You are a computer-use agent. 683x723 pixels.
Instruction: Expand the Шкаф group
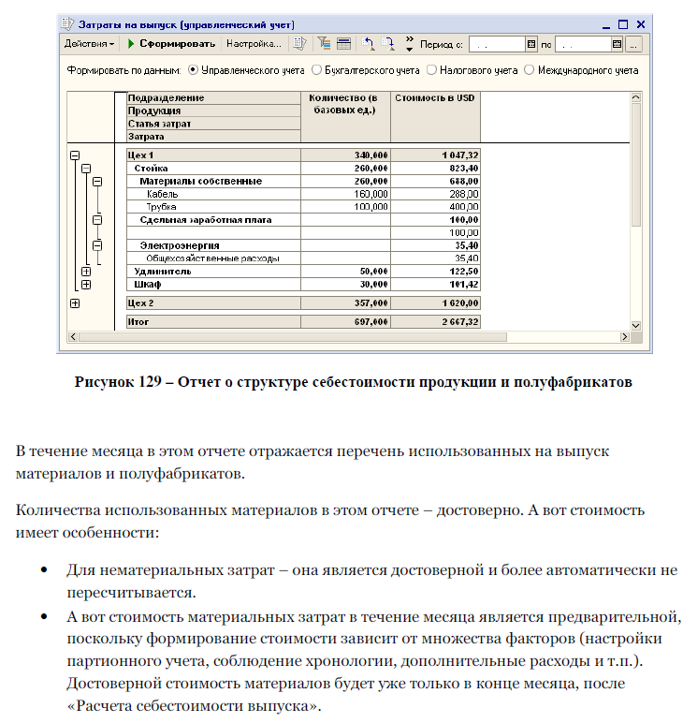click(86, 285)
